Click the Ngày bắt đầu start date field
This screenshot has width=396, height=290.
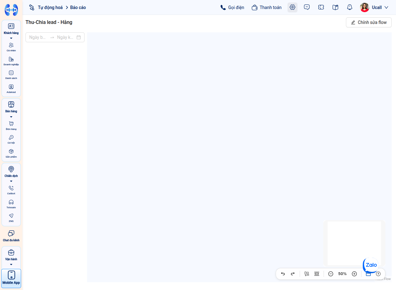point(38,37)
